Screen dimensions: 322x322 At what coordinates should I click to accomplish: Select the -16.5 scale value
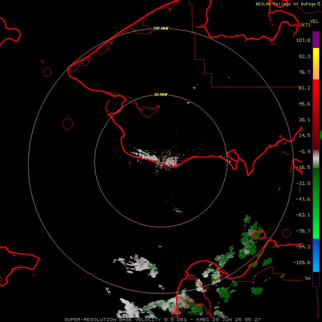pos(303,167)
